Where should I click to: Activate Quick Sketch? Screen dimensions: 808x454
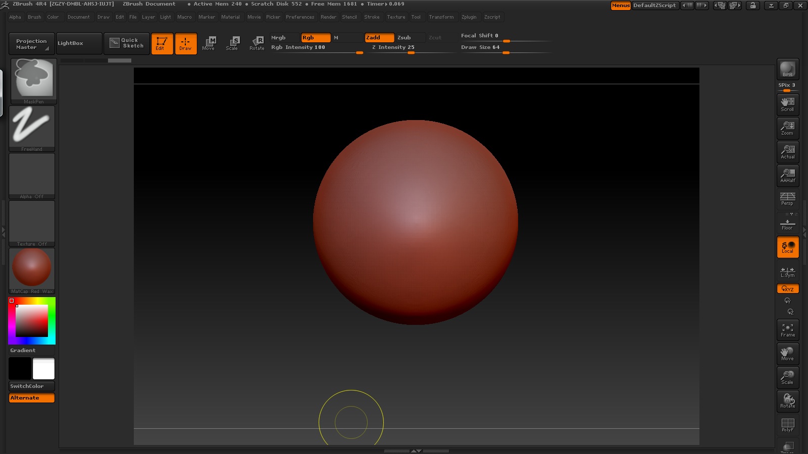point(127,43)
